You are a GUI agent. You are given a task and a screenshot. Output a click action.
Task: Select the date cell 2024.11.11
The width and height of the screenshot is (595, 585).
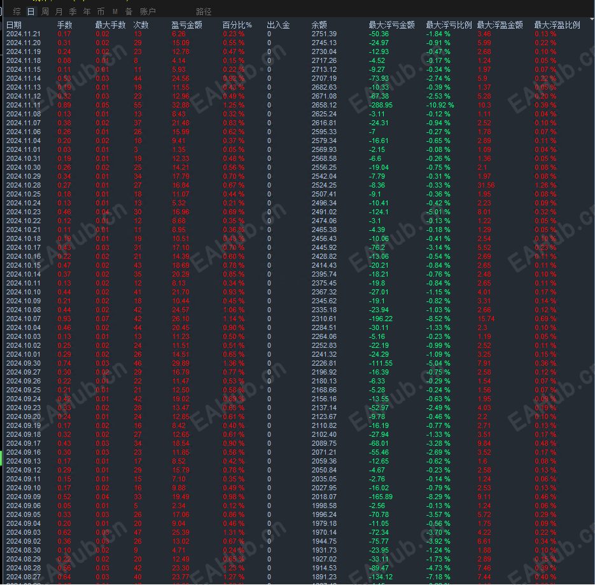pyautogui.click(x=24, y=106)
